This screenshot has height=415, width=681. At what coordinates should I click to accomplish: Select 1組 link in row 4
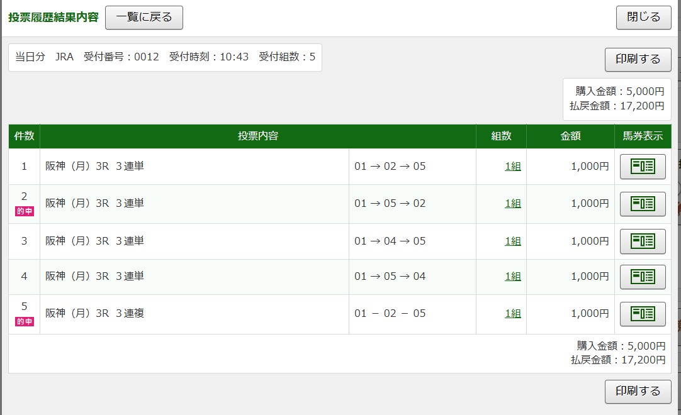coord(512,277)
